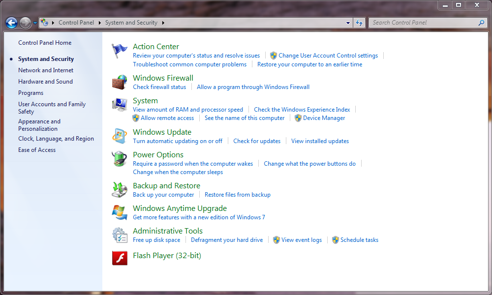Viewport: 492px width, 295px height.
Task: Open Troubleshoot common computer problems
Action: point(190,64)
